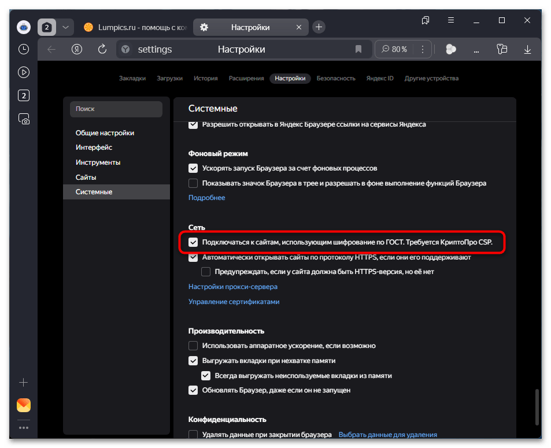Open the sidebar tabs icon showing 2
Screen dimensions: 551x448
click(24, 95)
